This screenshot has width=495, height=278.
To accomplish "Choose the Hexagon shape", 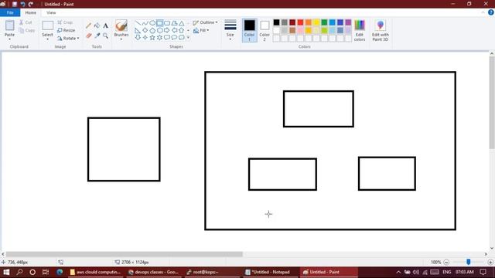I will [160, 30].
